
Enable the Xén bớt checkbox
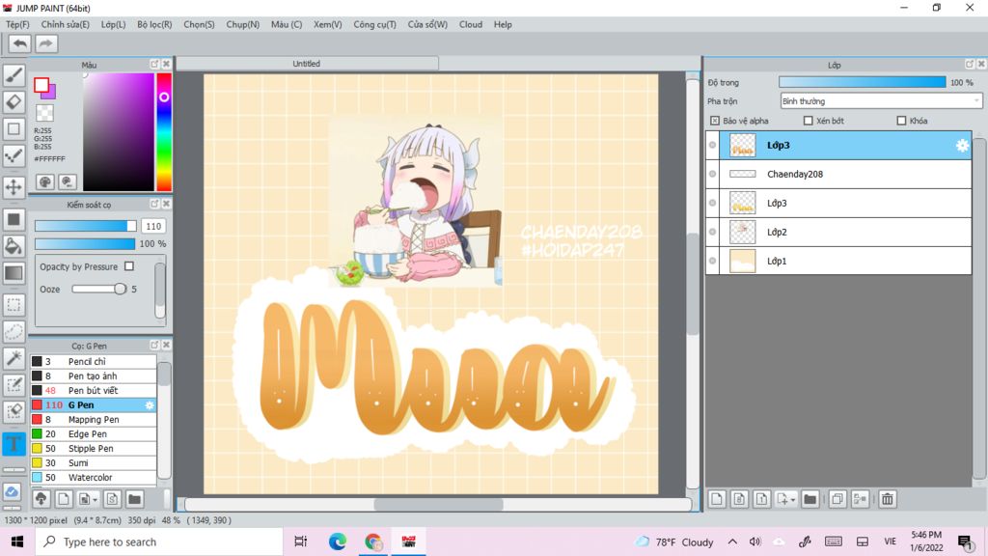[x=808, y=121]
